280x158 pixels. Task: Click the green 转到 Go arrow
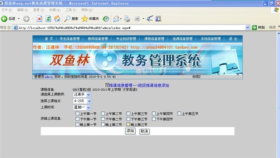point(258,27)
